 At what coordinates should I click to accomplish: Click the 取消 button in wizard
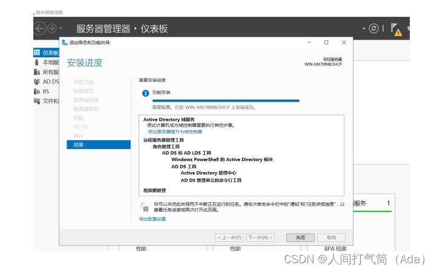tap(331, 238)
